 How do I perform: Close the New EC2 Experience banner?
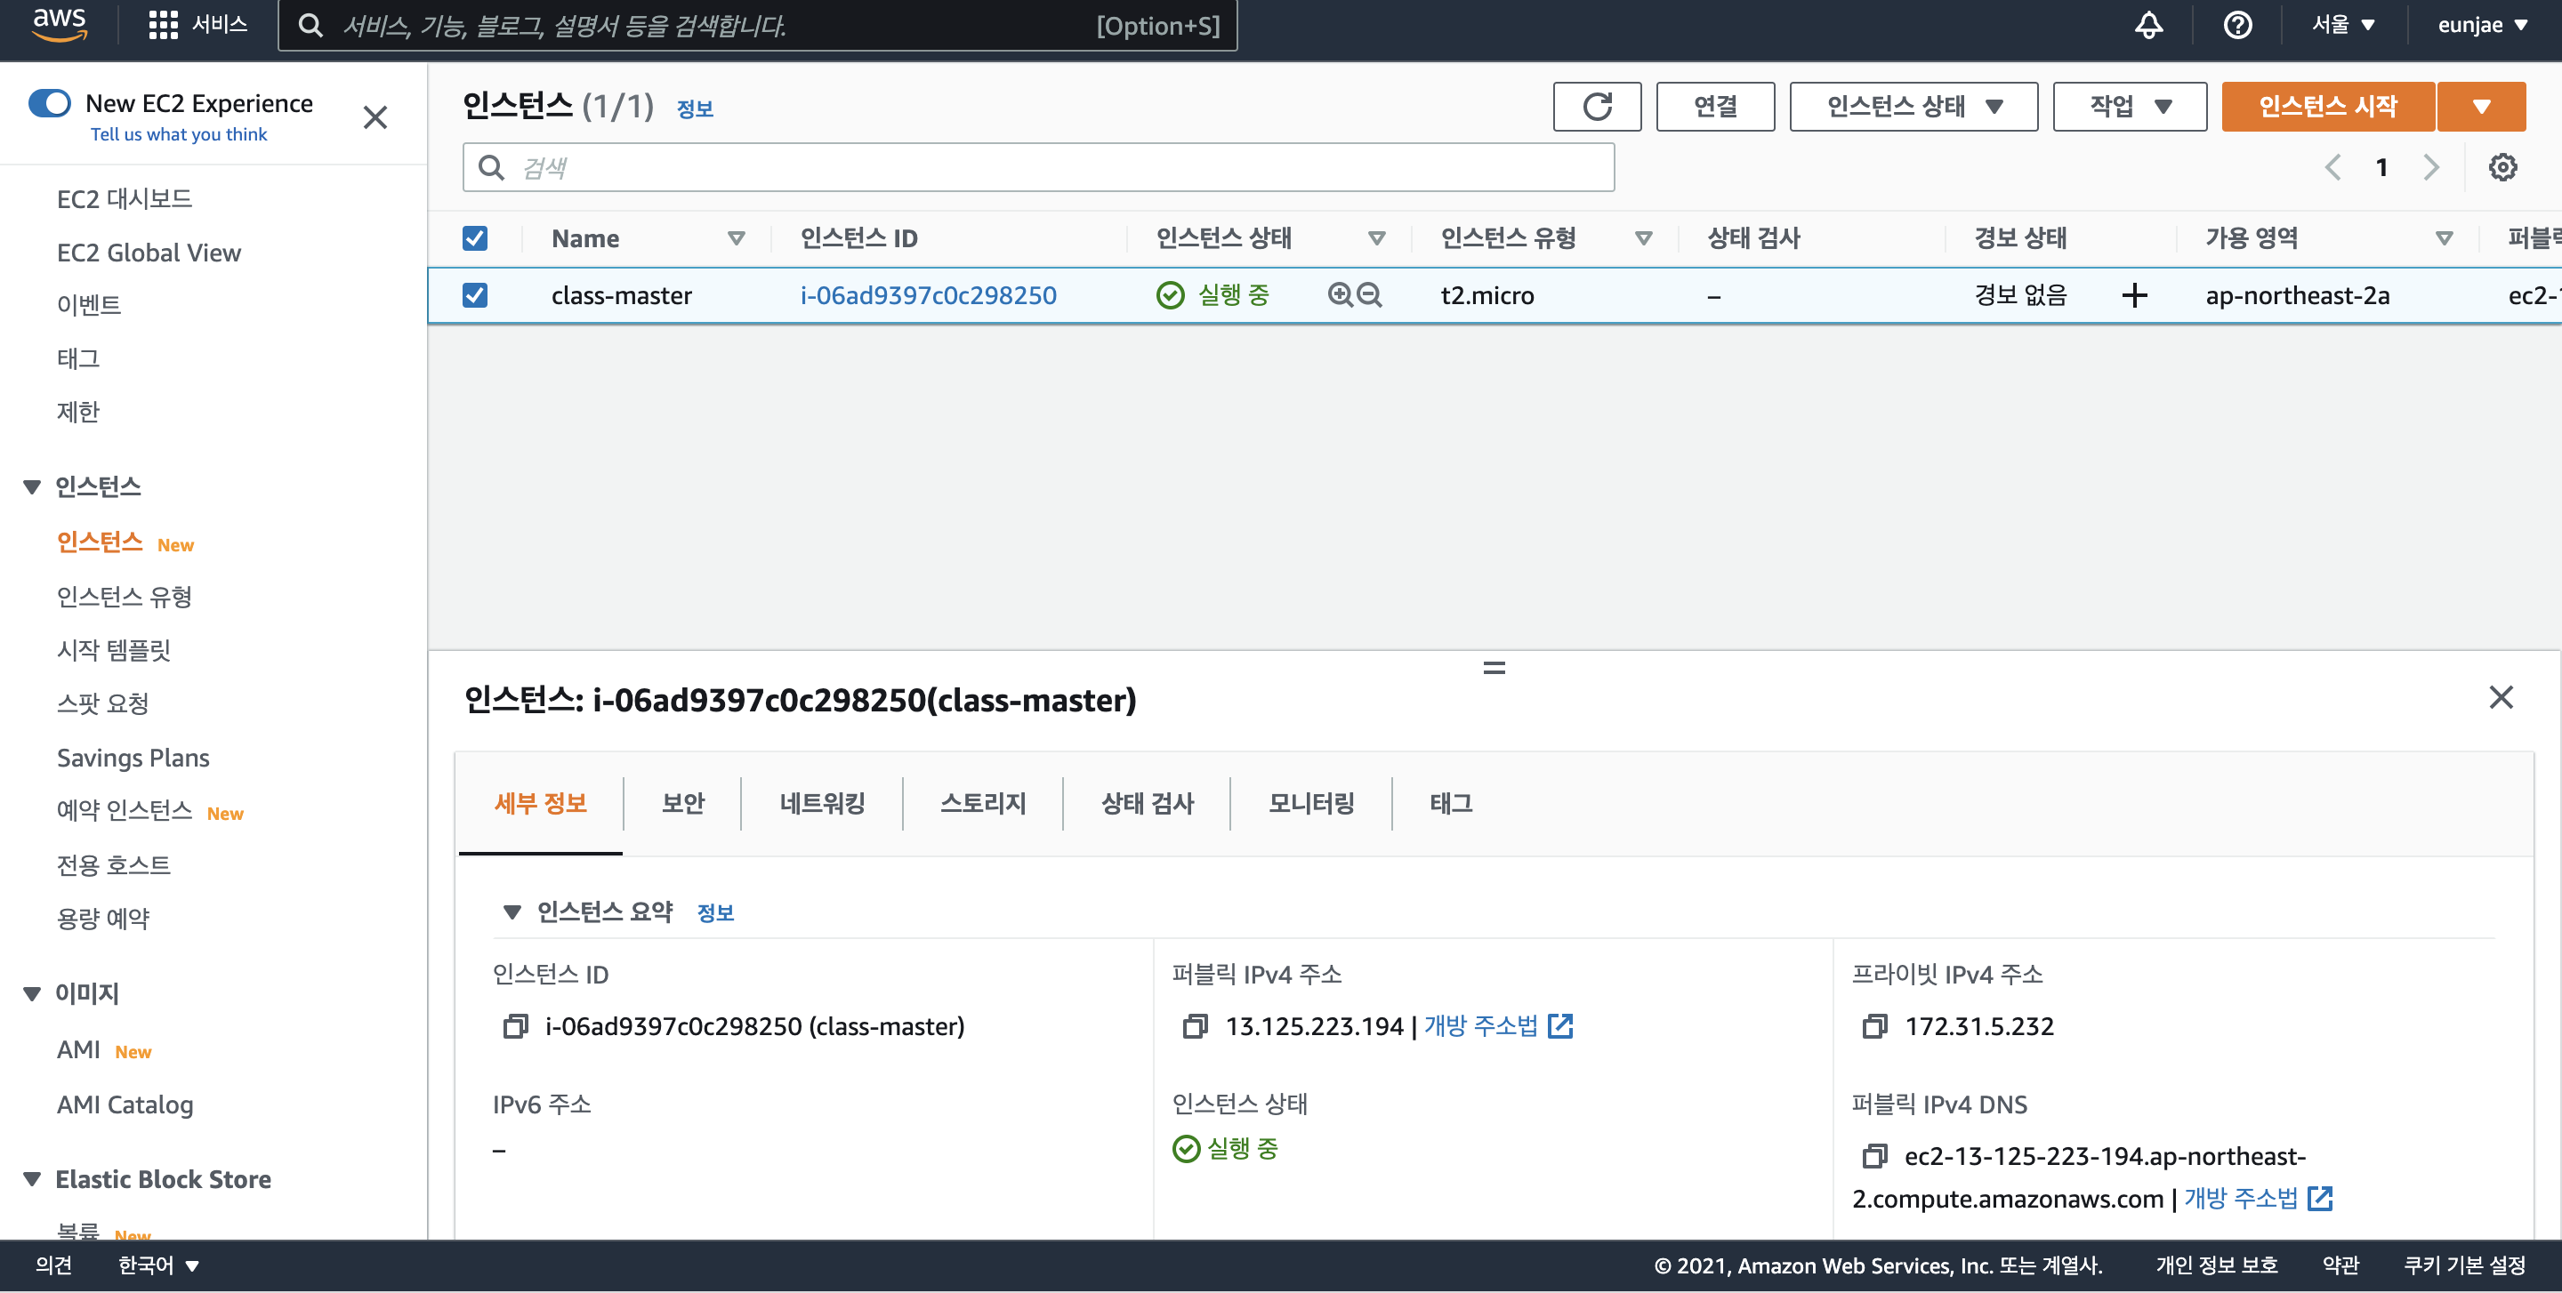point(375,117)
